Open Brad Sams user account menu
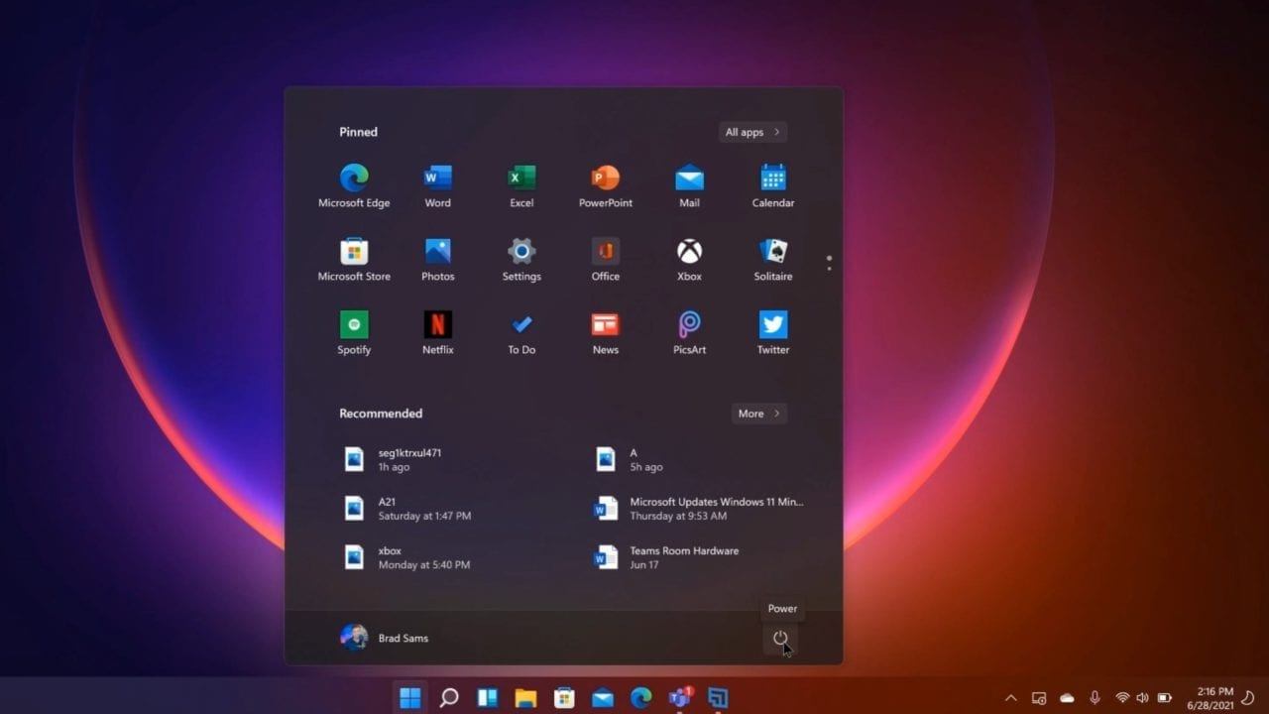 (x=385, y=638)
